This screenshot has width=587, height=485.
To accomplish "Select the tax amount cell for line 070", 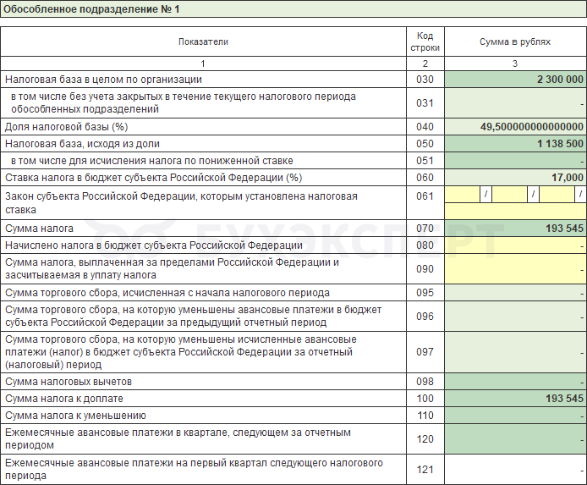I will (515, 229).
